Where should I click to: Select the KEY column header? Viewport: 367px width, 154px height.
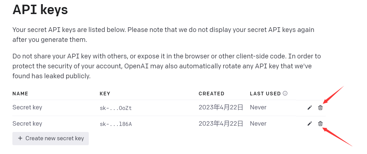coord(105,94)
